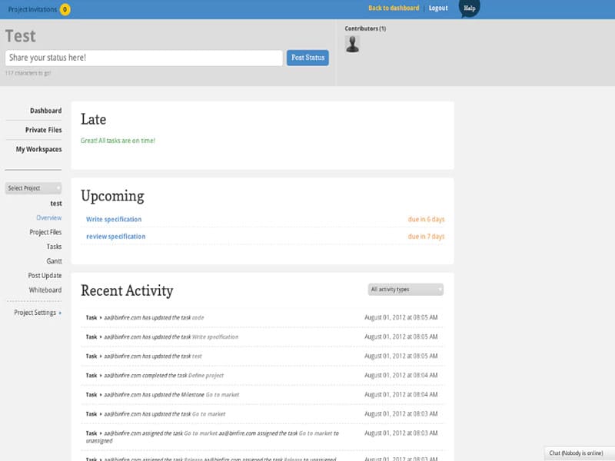The height and width of the screenshot is (461, 615).
Task: Open the Select Project dropdown
Action: (x=33, y=188)
